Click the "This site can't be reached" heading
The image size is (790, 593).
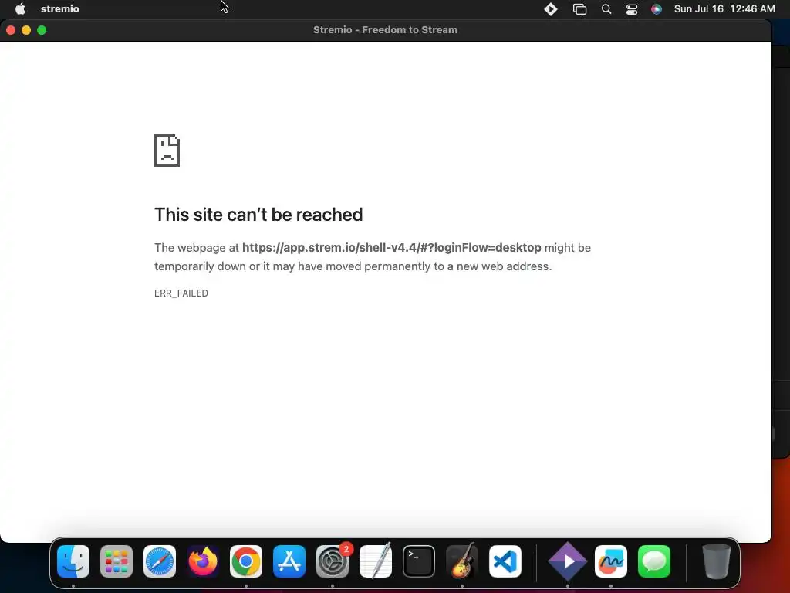pyautogui.click(x=258, y=215)
